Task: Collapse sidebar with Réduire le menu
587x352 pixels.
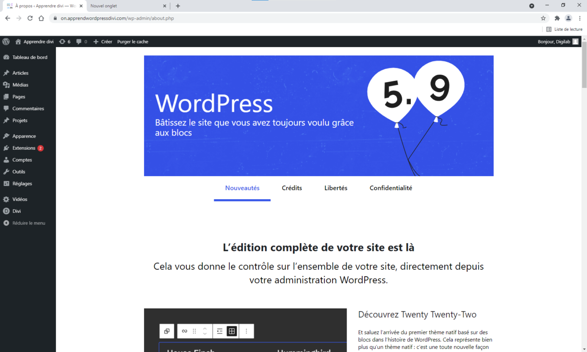Action: (x=28, y=223)
